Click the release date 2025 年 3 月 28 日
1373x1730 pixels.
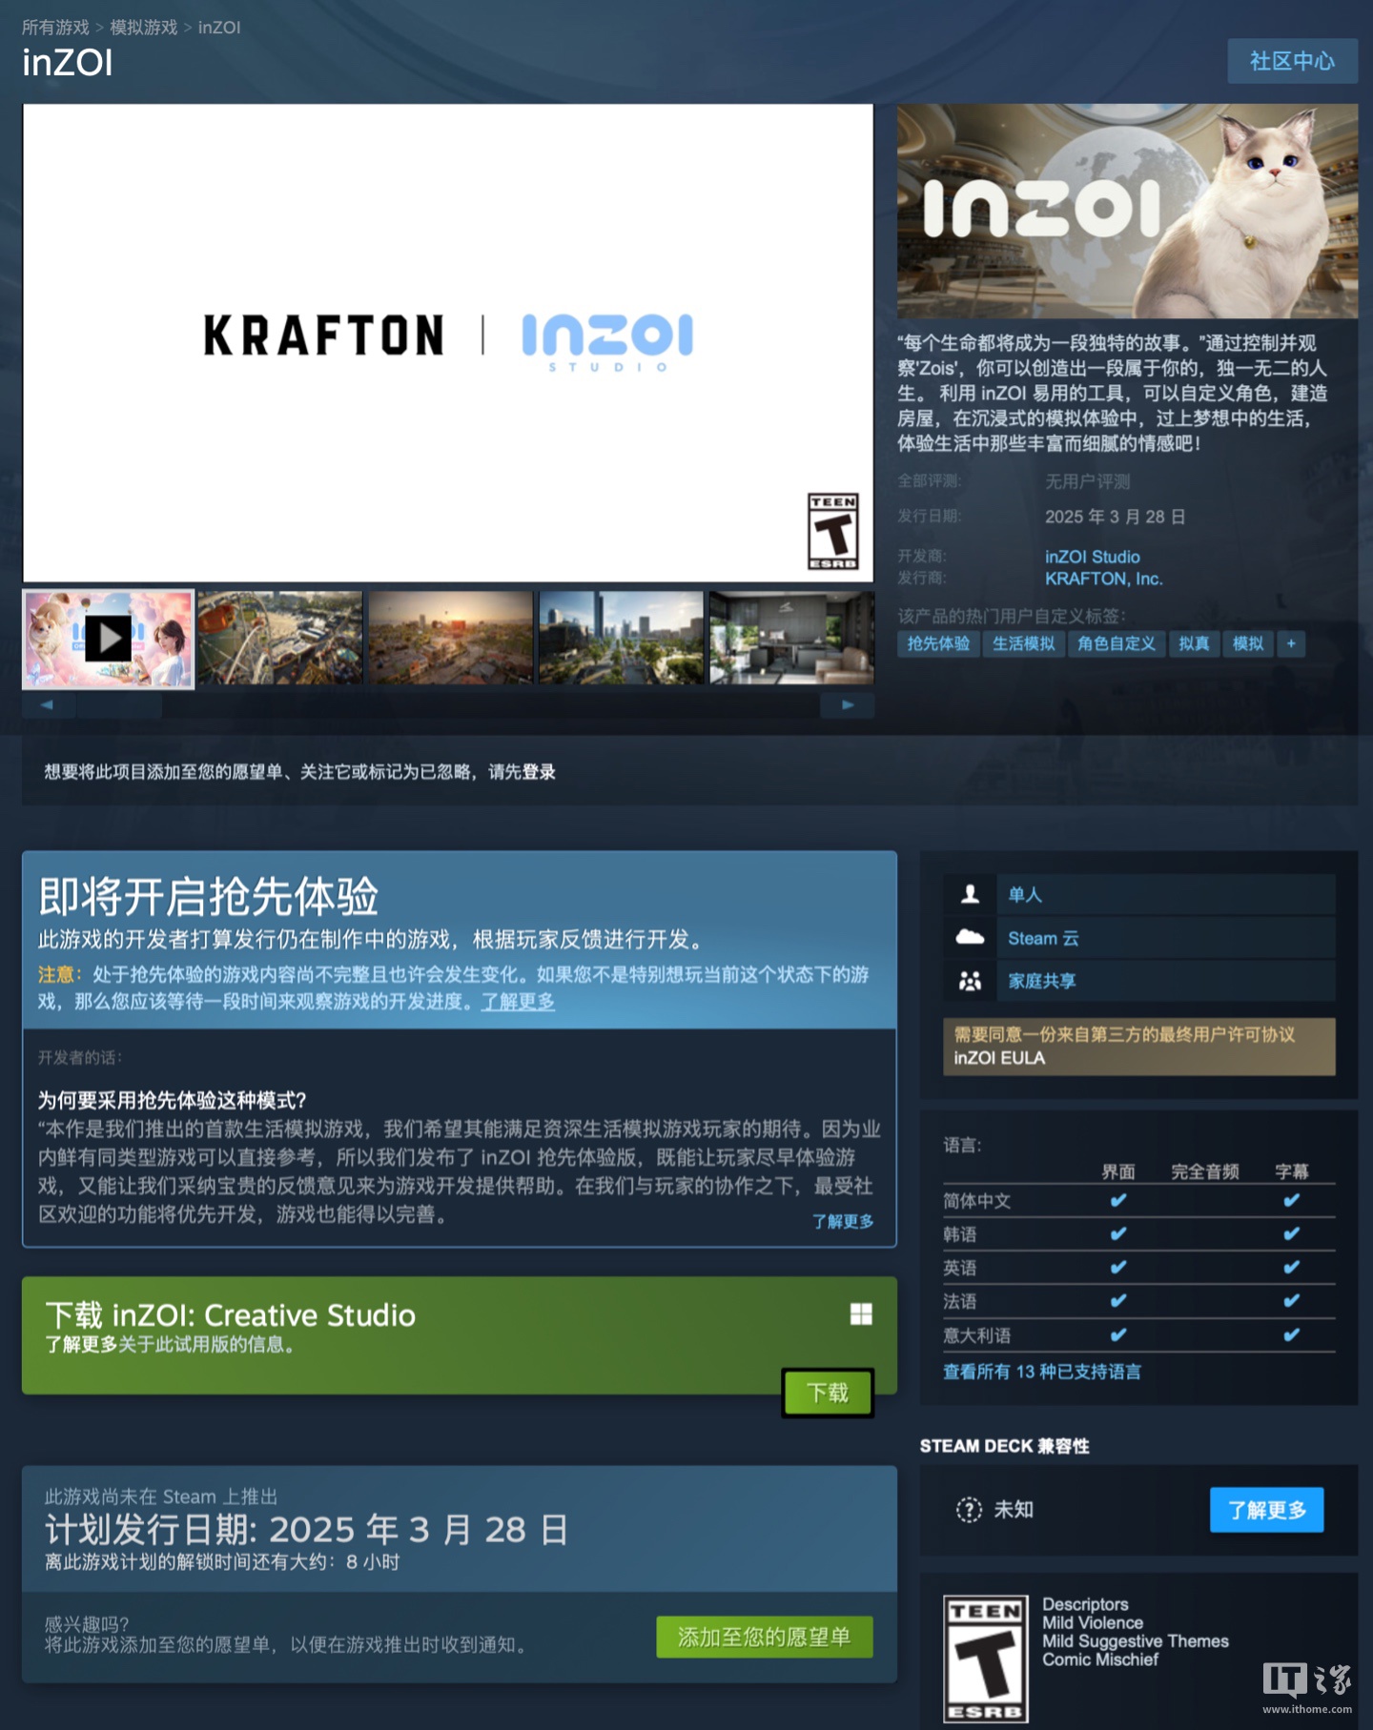[1116, 517]
